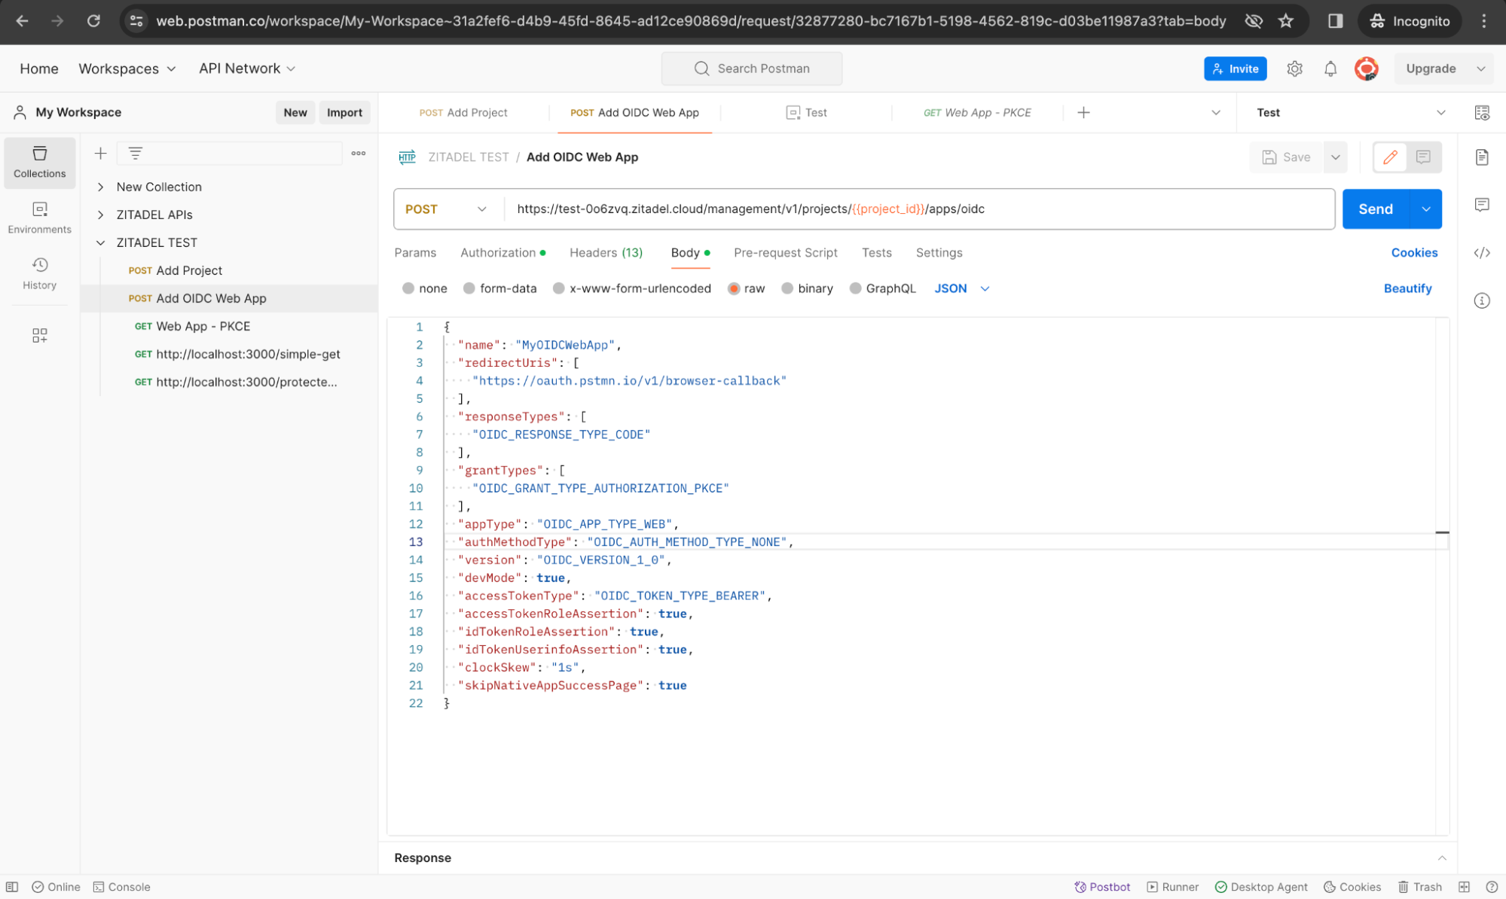Switch to the Headers tab
The height and width of the screenshot is (899, 1506).
(605, 253)
